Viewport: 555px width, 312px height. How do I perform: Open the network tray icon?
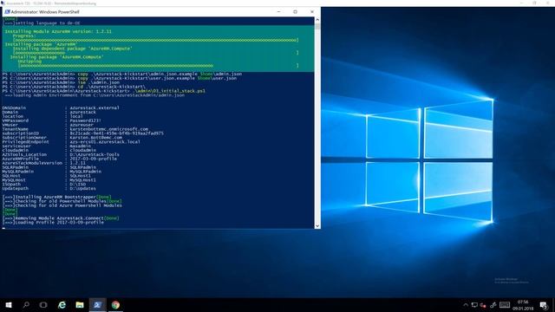click(x=474, y=305)
